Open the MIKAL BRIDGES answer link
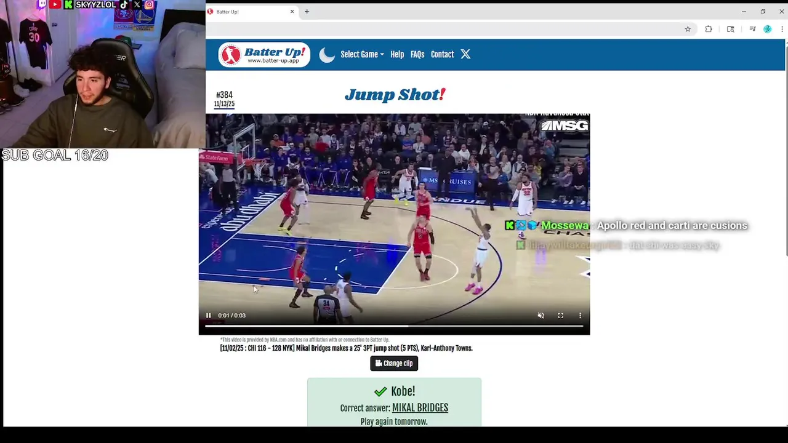Viewport: 788px width, 443px height. pos(420,408)
